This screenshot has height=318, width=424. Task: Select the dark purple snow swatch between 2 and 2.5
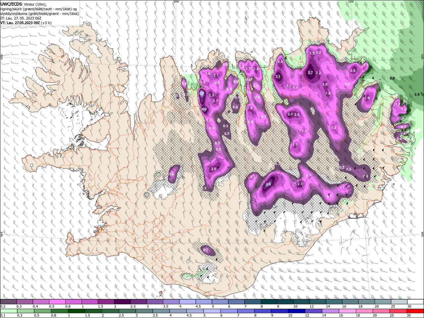[x=122, y=302]
